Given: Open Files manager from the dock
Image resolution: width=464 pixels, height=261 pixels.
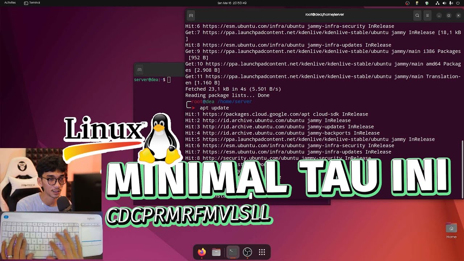Looking at the screenshot, I should 216,252.
